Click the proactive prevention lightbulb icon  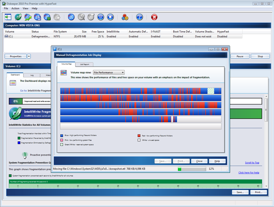coord(25,155)
